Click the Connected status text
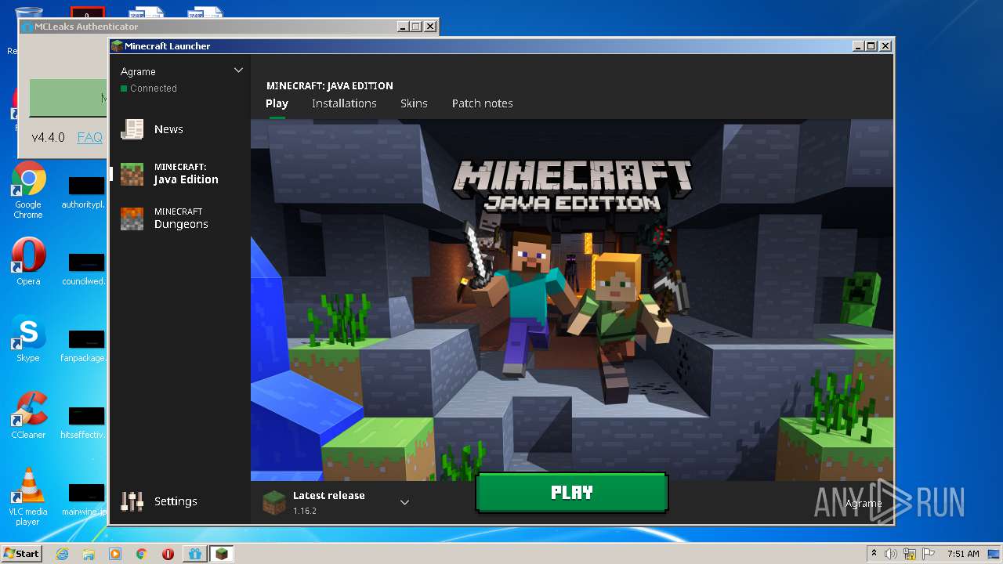This screenshot has height=564, width=1003. tap(154, 89)
